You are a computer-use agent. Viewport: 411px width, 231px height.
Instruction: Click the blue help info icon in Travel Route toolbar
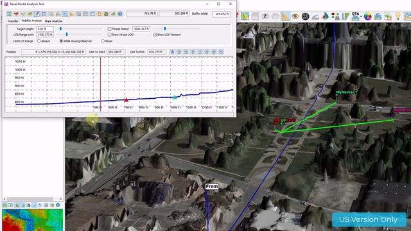click(120, 14)
